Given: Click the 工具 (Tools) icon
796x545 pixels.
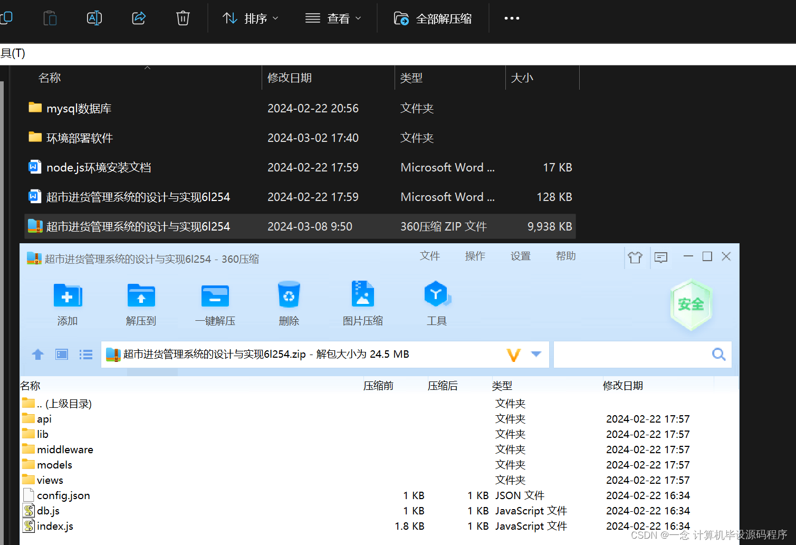Looking at the screenshot, I should tap(437, 303).
